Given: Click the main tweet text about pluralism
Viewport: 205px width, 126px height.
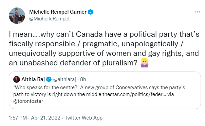Looking at the screenshot, I should 104,48.
